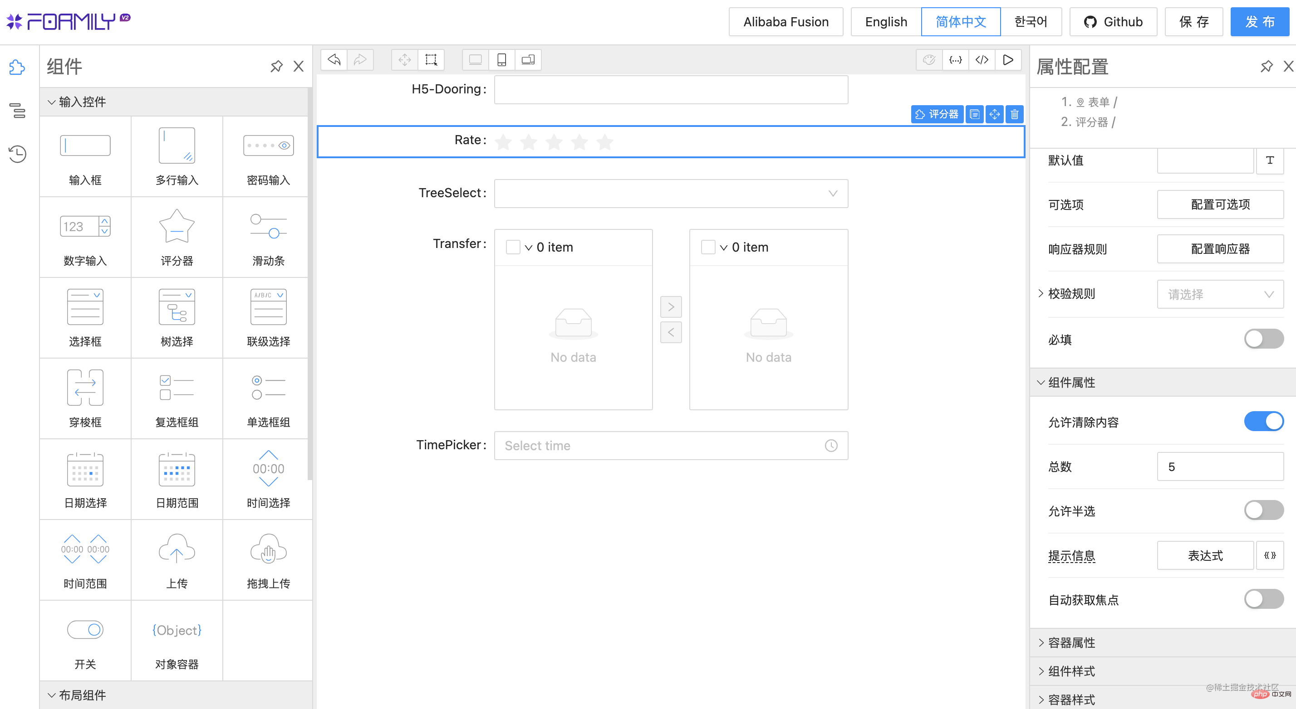Screen dimensions: 1296x709
Task: Switch to desktop PC preview mode
Action: coord(475,60)
